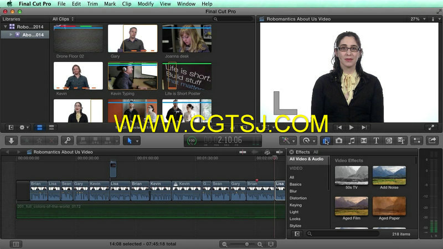Select the Keying effects category
Screen dimensions: 443x249
pos(296,205)
